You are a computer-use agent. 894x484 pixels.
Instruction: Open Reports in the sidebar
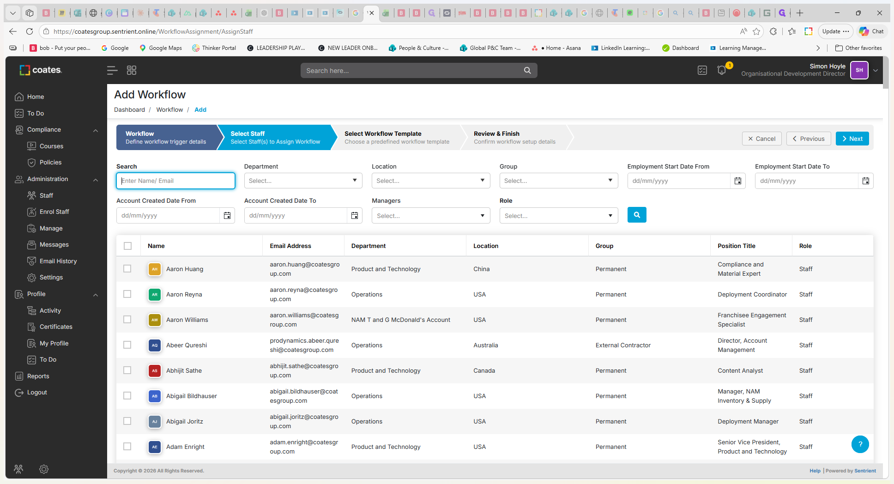38,376
